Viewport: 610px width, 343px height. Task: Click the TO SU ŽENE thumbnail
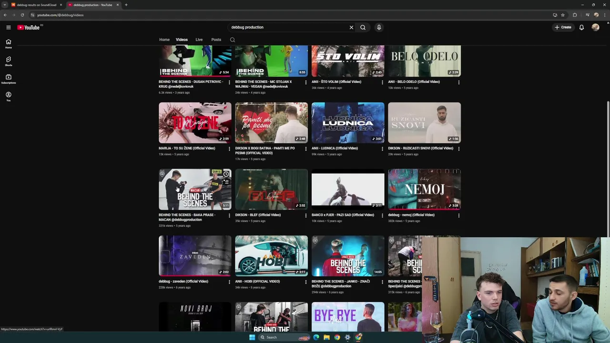195,122
